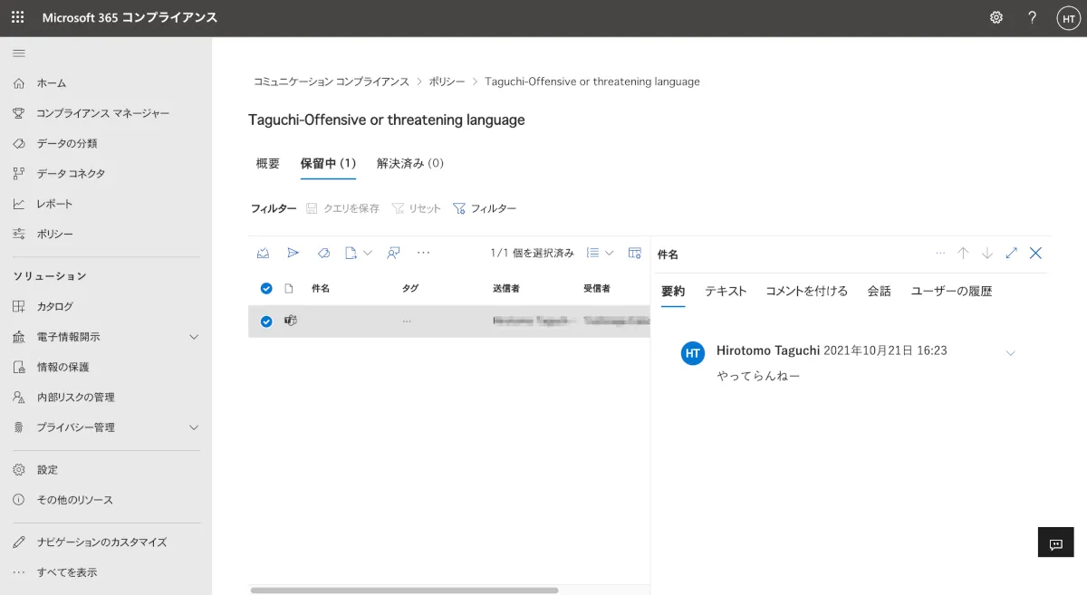Expand the プライバシー管理 navigation section
The height and width of the screenshot is (595, 1087).
click(x=193, y=427)
